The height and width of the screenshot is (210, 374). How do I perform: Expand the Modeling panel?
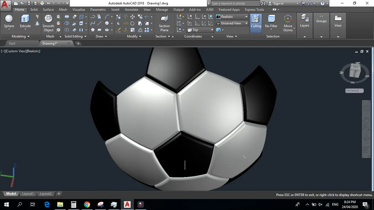click(x=21, y=36)
